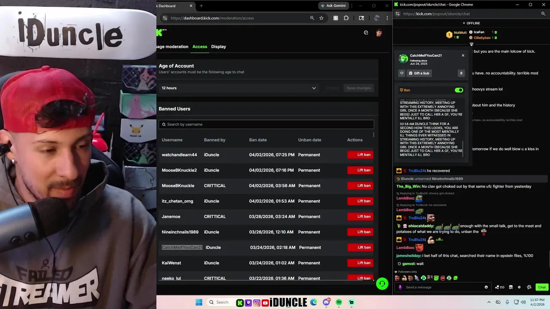Click CillaSyban on the gift leaderboard

pos(482,38)
